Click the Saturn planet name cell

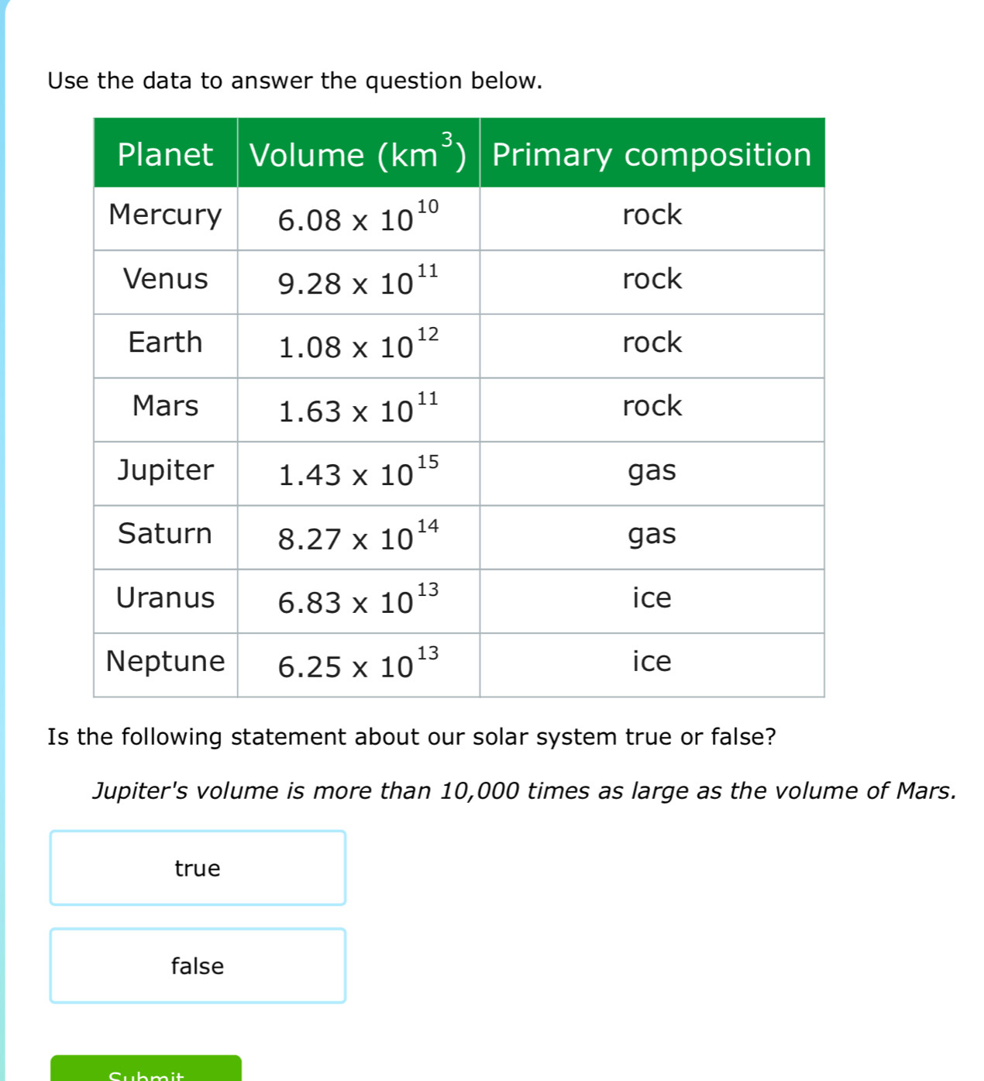[x=165, y=534]
